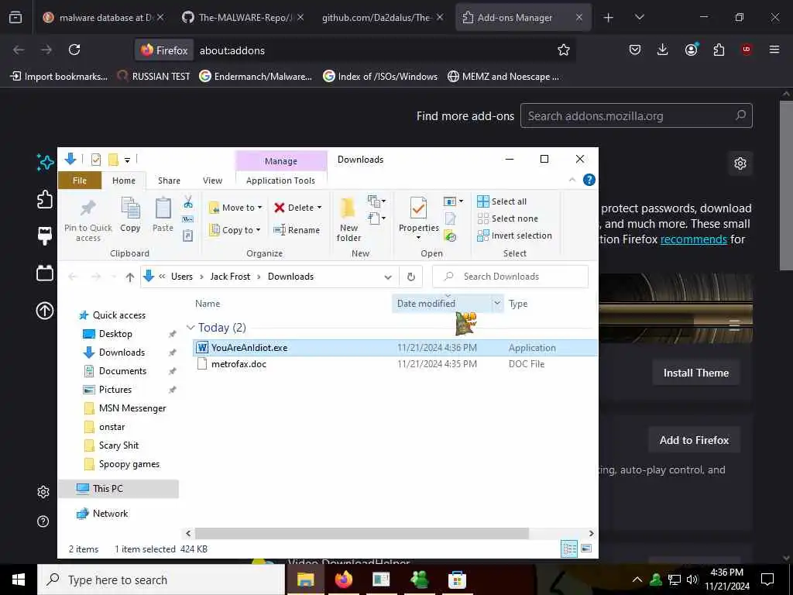Select metrofax.doc file
This screenshot has width=793, height=595.
point(394,364)
